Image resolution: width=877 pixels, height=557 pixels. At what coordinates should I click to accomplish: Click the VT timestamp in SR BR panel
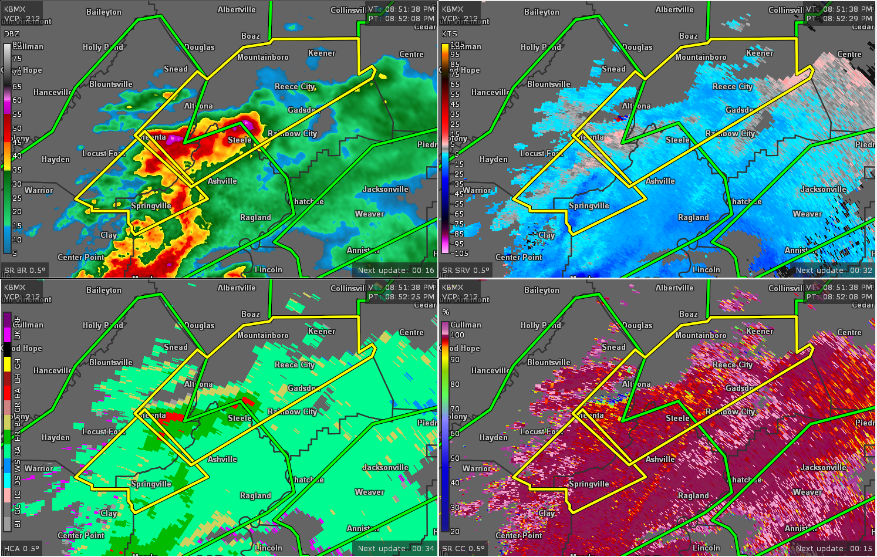pos(402,9)
